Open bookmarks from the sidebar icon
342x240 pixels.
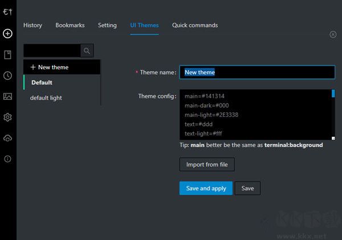coord(7,55)
